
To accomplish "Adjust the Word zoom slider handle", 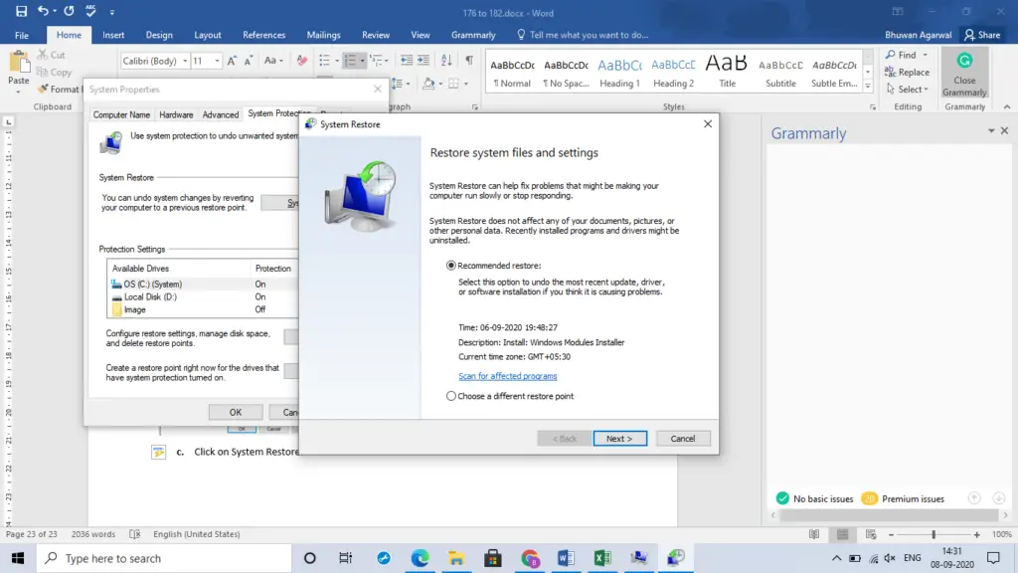I will [933, 534].
